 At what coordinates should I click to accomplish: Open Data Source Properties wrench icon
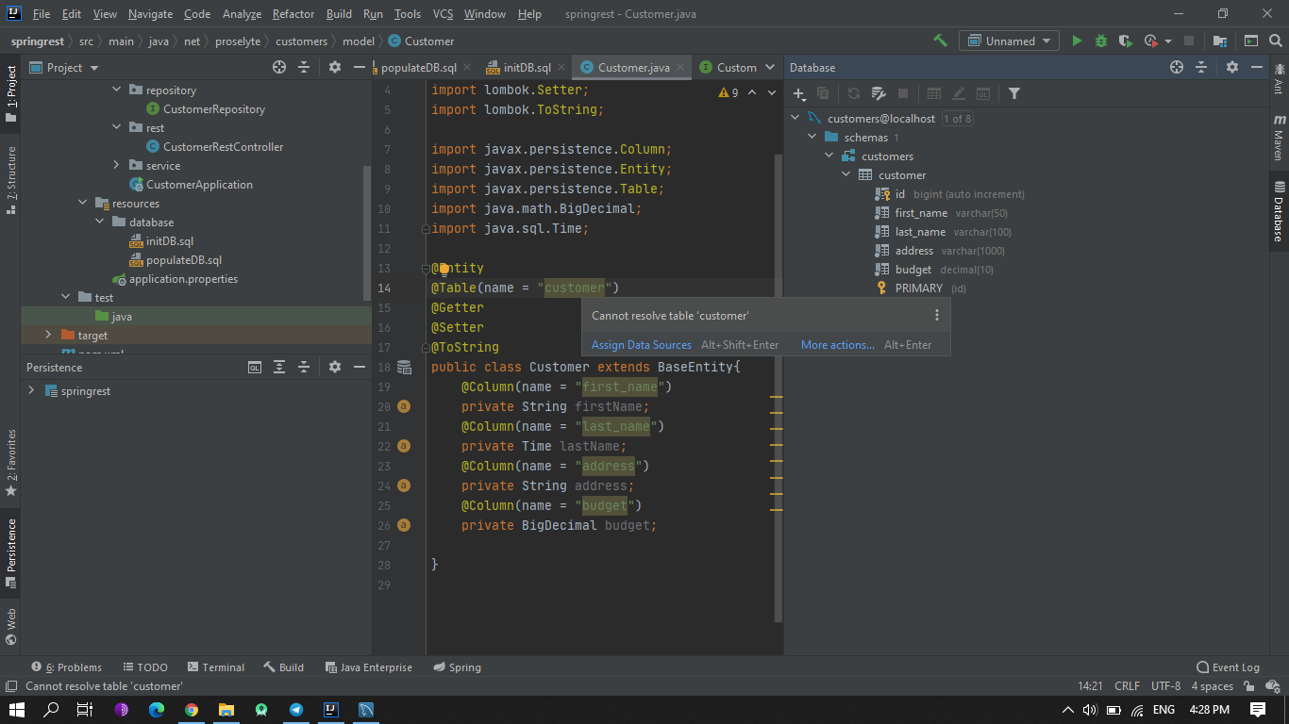click(x=878, y=93)
